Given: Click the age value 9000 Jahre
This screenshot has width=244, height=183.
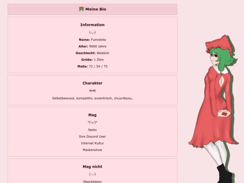Looking at the screenshot, I should coord(98,47).
